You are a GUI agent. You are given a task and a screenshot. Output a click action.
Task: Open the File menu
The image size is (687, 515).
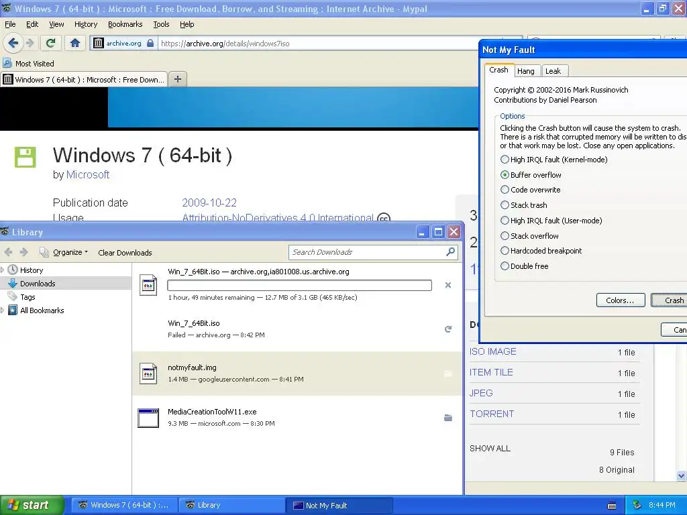(9, 24)
